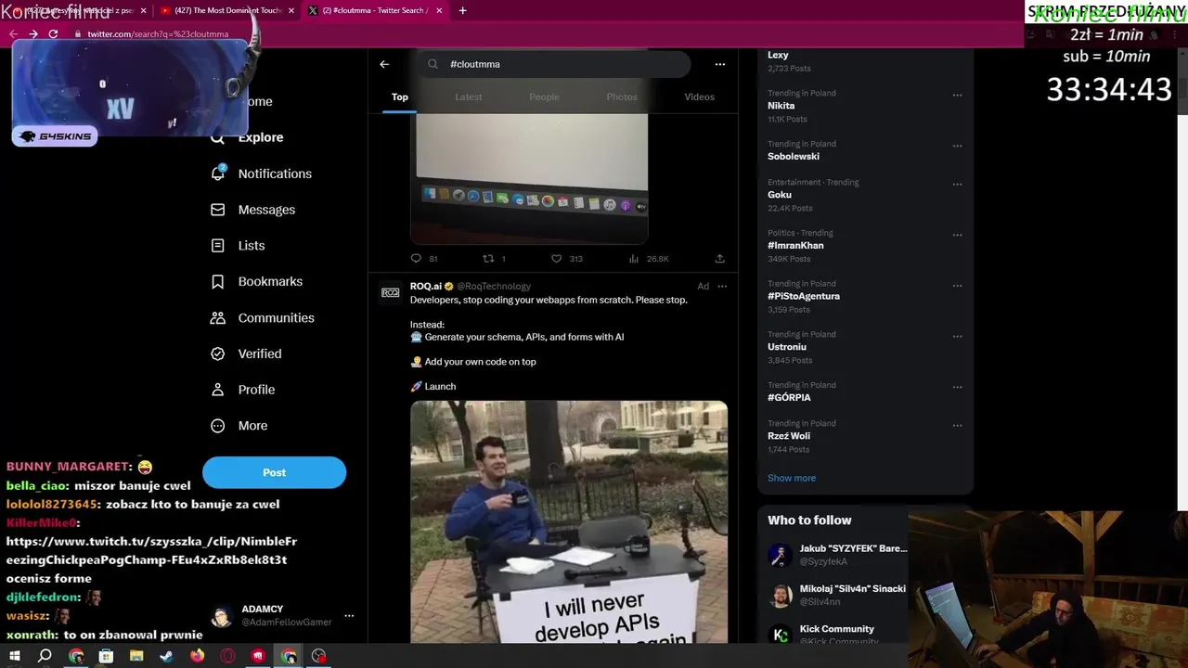Retweet the tweet with 1 repost
The height and width of the screenshot is (668, 1188).
(488, 259)
